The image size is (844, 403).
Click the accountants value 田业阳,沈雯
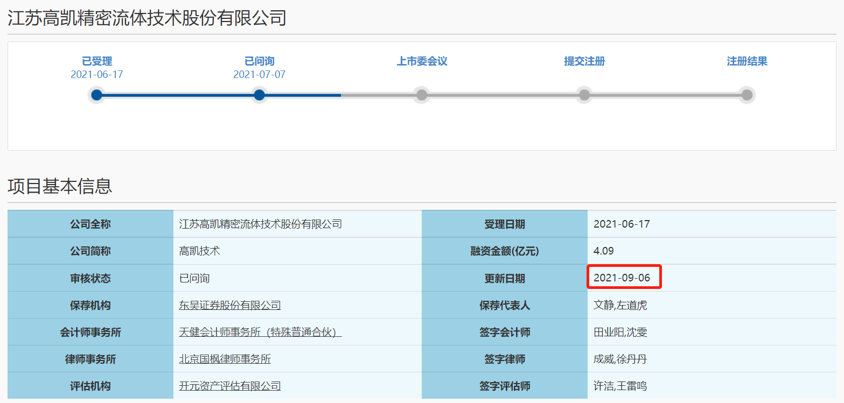tap(620, 333)
